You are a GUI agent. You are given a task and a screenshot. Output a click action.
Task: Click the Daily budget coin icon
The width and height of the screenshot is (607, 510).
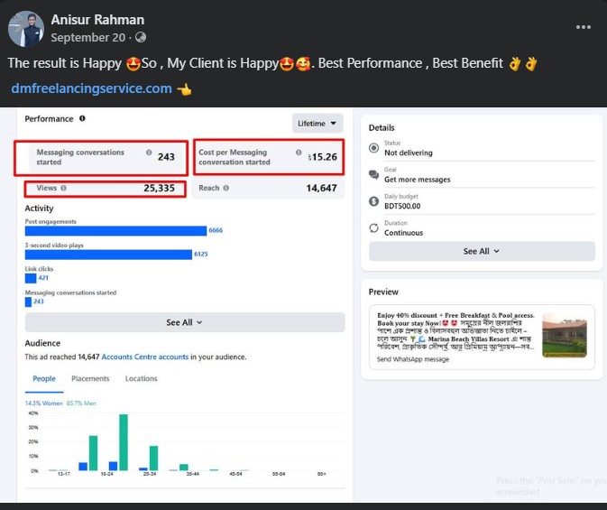tap(373, 201)
